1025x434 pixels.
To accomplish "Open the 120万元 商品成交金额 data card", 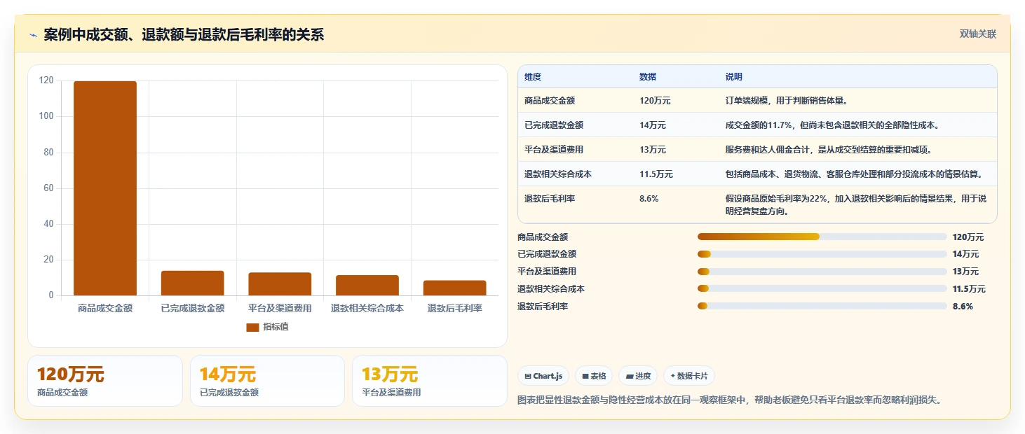I will pos(105,381).
